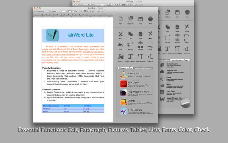Switch to the Upgrade to Pro tab in front window

[x=125, y=68]
